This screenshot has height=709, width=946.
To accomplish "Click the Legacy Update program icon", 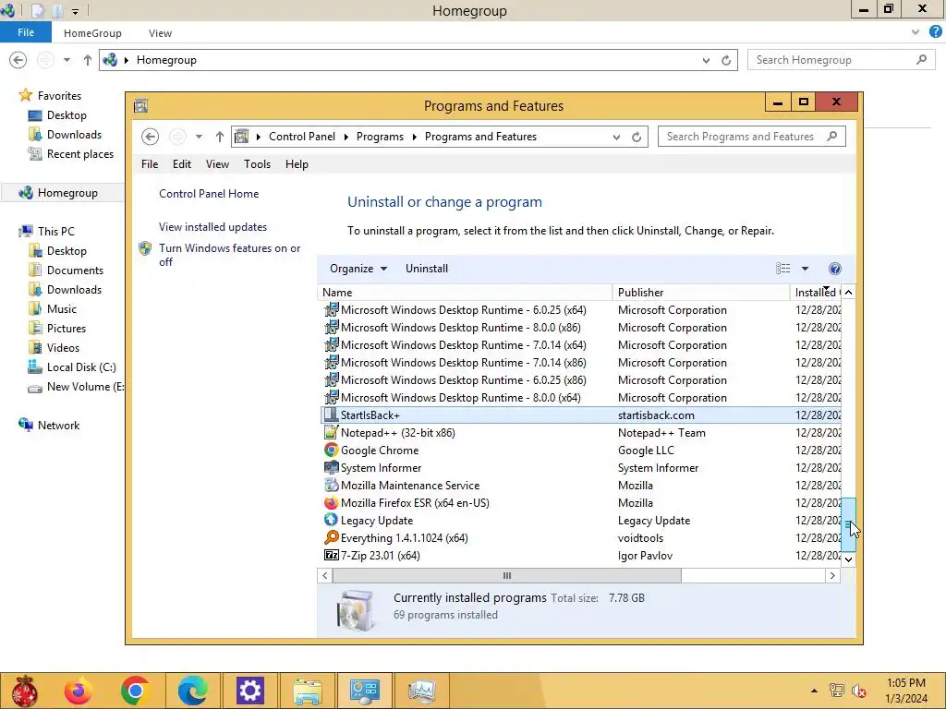I will 331,520.
